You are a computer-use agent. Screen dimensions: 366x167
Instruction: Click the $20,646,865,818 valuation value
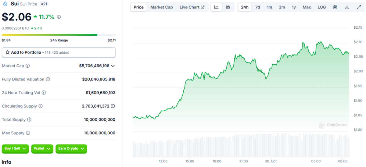pyautogui.click(x=99, y=79)
